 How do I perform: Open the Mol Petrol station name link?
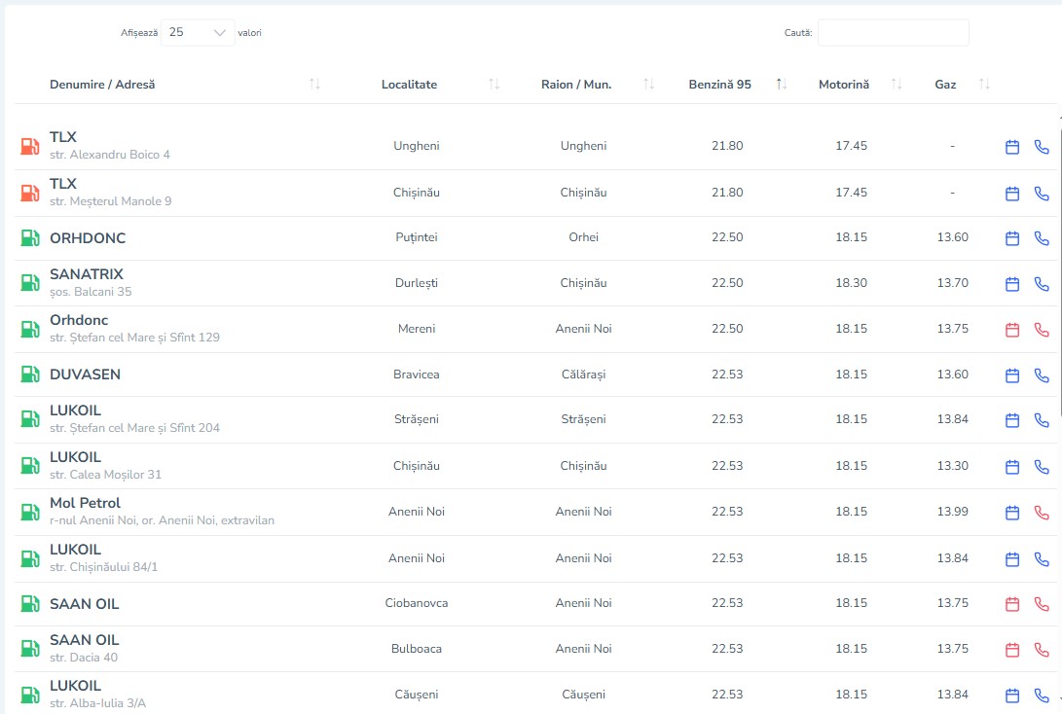(86, 503)
